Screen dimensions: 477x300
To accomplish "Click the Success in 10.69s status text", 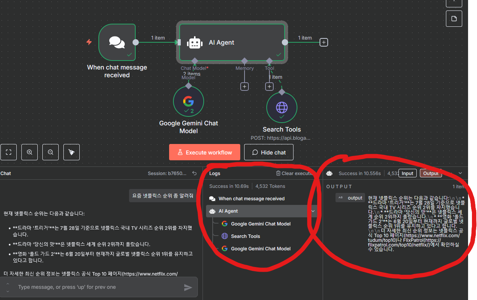I will pyautogui.click(x=229, y=186).
